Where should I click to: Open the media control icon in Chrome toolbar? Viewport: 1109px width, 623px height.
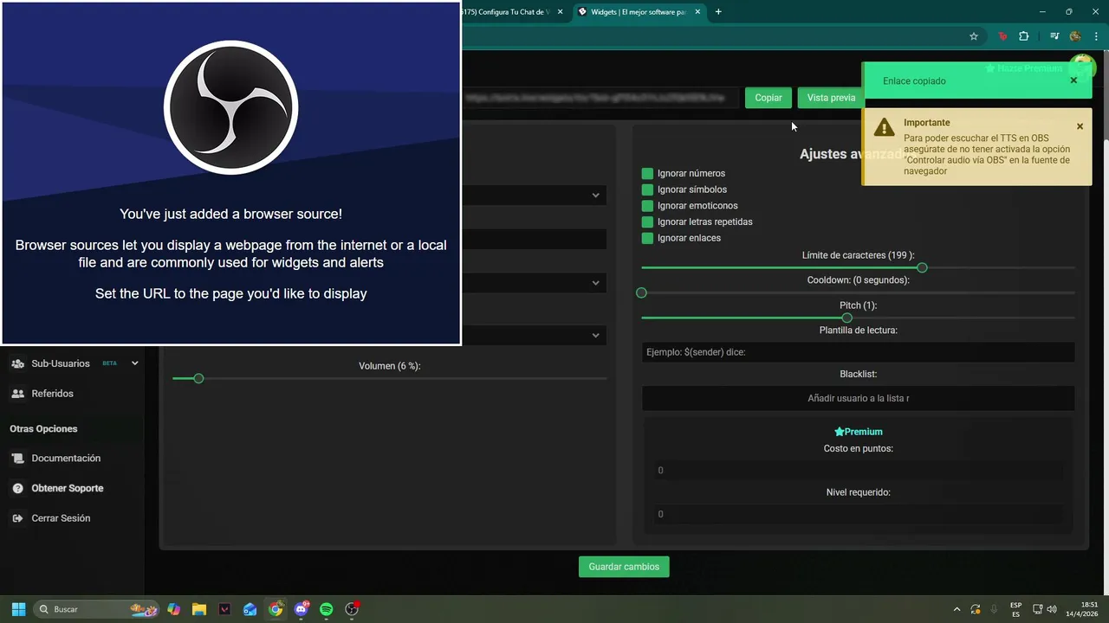pos(1054,36)
